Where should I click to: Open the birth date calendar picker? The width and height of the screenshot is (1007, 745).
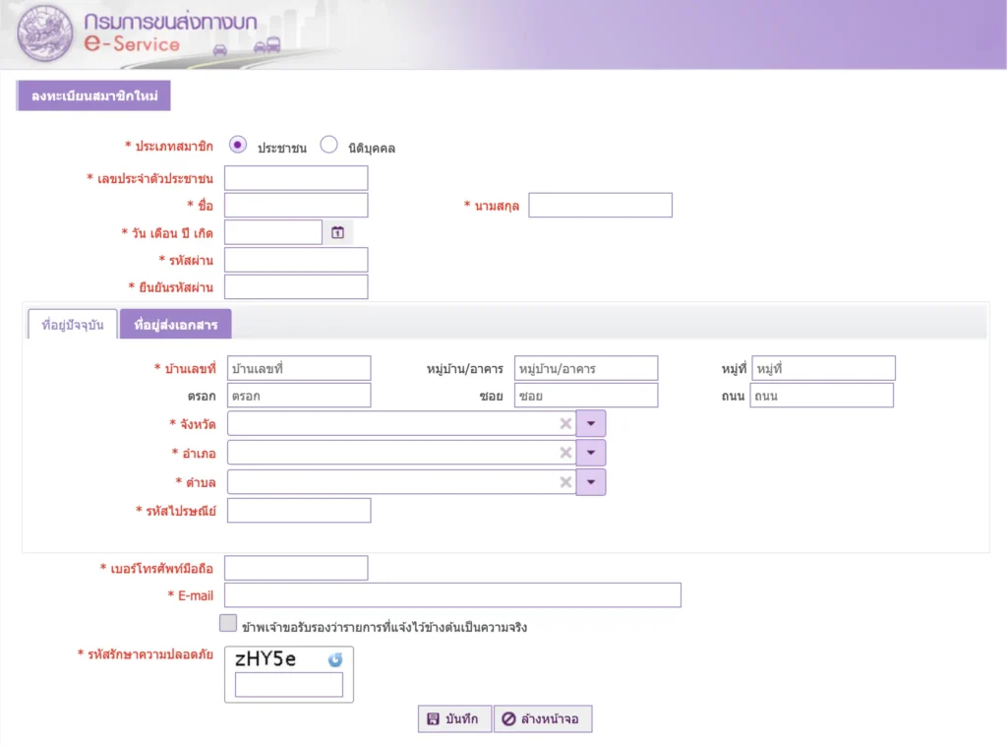[338, 232]
